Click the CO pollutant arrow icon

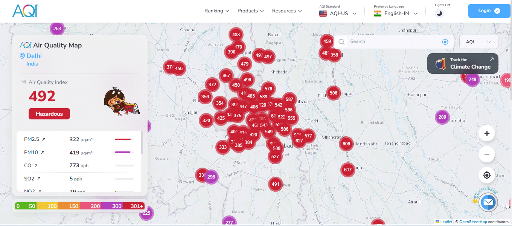pyautogui.click(x=36, y=166)
